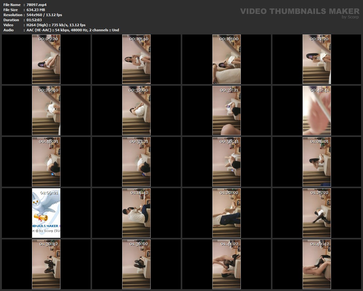363x291 pixels.
Task: Click the 'by Scorp' credit text
Action: coord(350,17)
